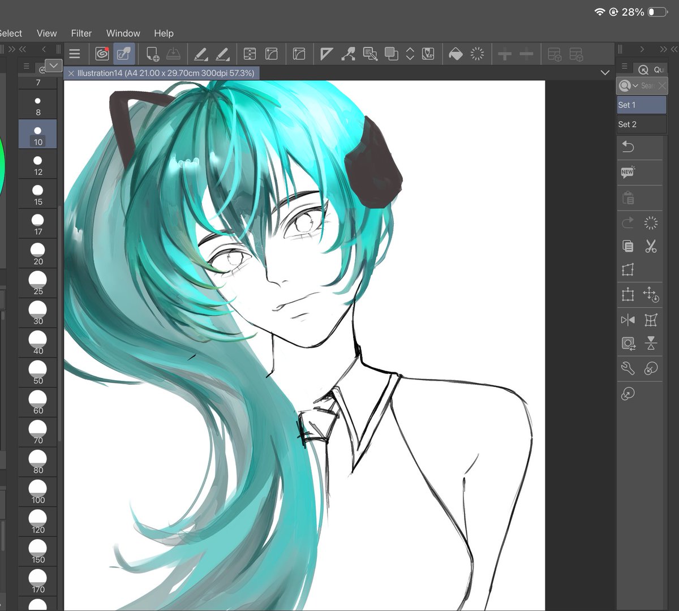
Task: Open the Help menu
Action: (164, 33)
